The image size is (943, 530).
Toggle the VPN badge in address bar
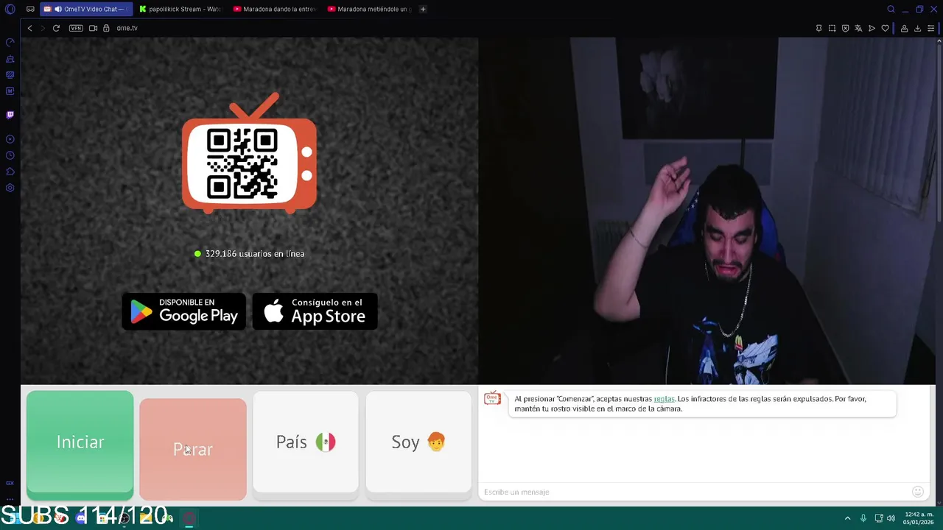pos(76,28)
